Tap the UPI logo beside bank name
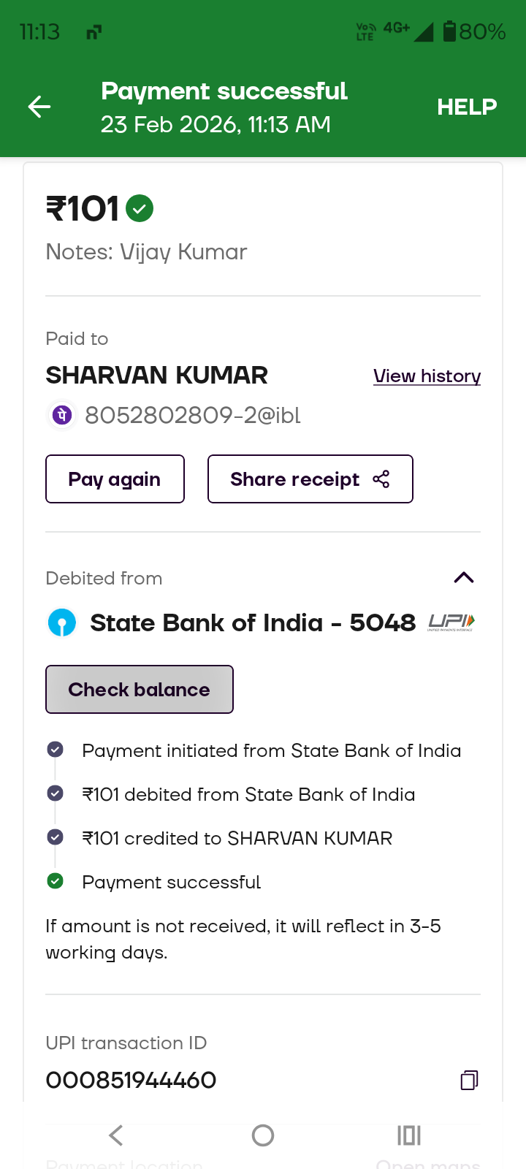 [x=451, y=622]
